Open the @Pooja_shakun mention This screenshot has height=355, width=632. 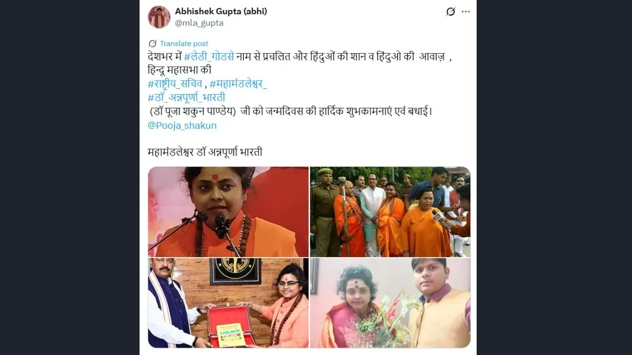182,125
